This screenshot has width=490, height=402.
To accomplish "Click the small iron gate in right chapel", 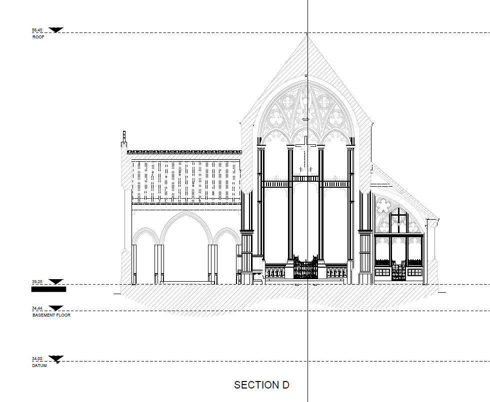I will point(398,272).
